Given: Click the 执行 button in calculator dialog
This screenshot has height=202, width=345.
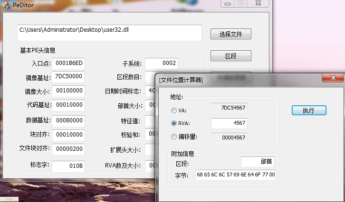Looking at the screenshot, I should (309, 110).
